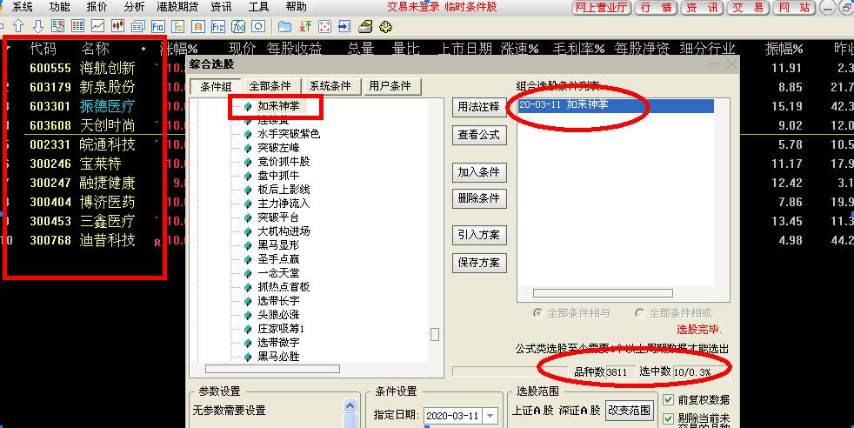Open the blue folder toolbar icon
This screenshot has width=854, height=428.
pyautogui.click(x=284, y=26)
